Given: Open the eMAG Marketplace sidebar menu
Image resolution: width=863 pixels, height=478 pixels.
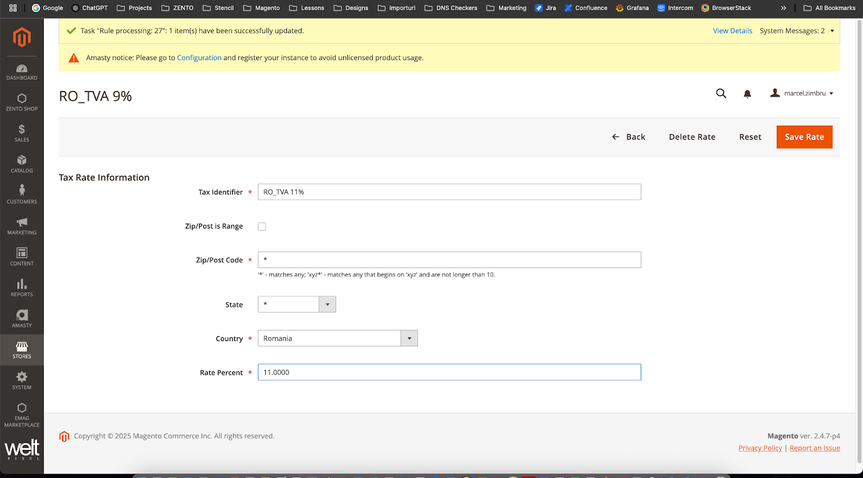Looking at the screenshot, I should pos(22,415).
